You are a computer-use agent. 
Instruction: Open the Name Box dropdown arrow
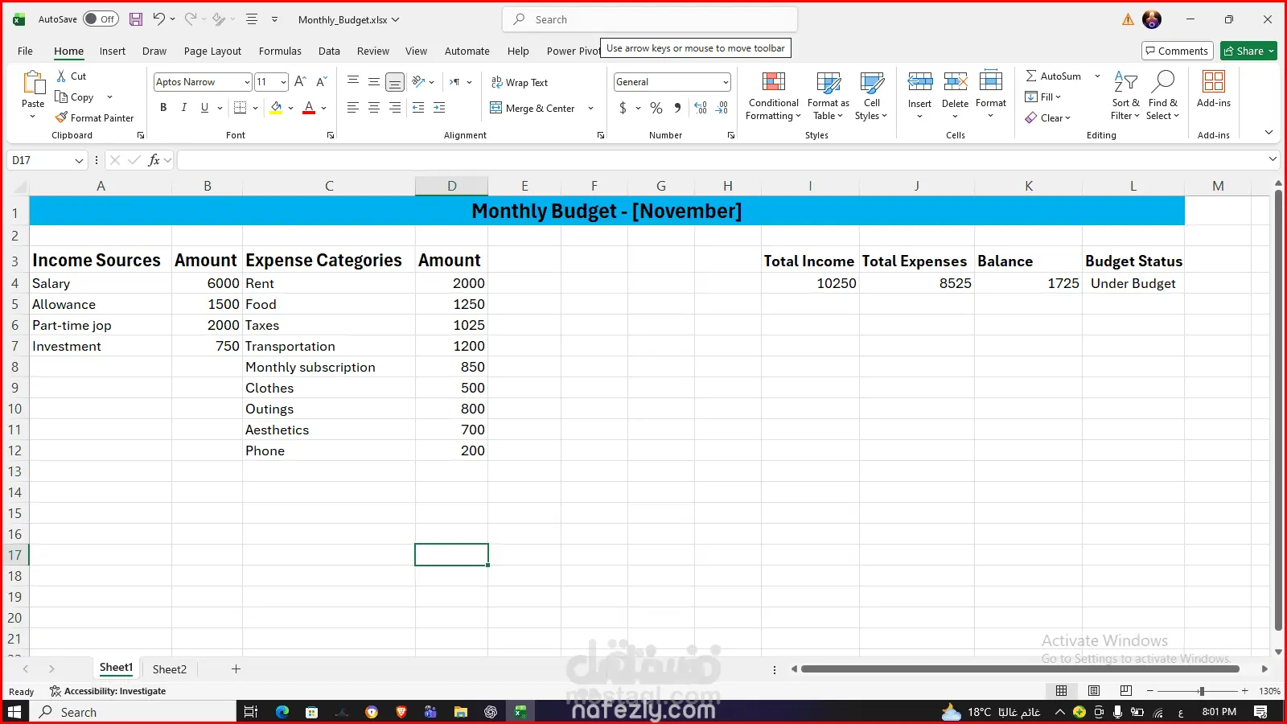(79, 160)
